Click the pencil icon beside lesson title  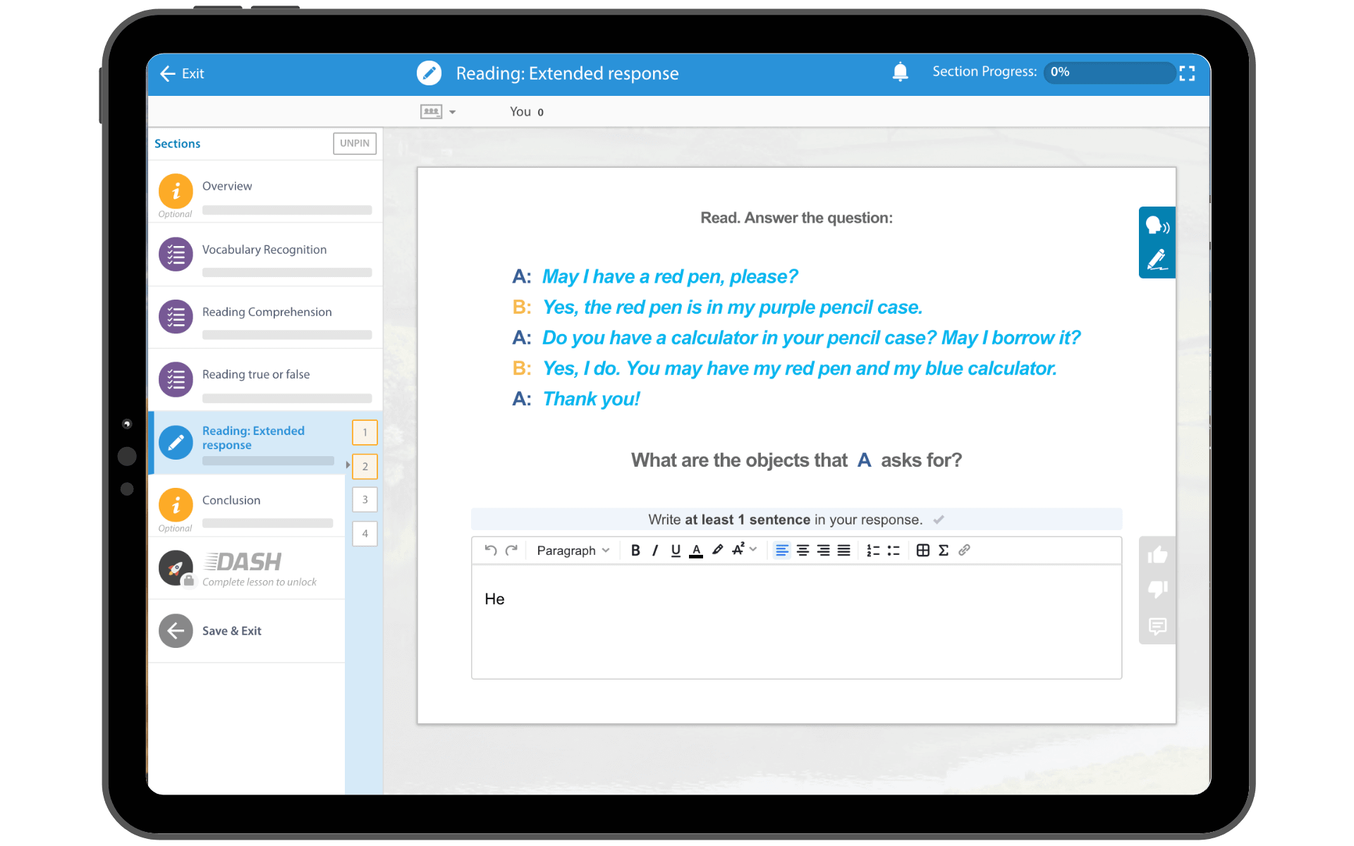point(429,73)
